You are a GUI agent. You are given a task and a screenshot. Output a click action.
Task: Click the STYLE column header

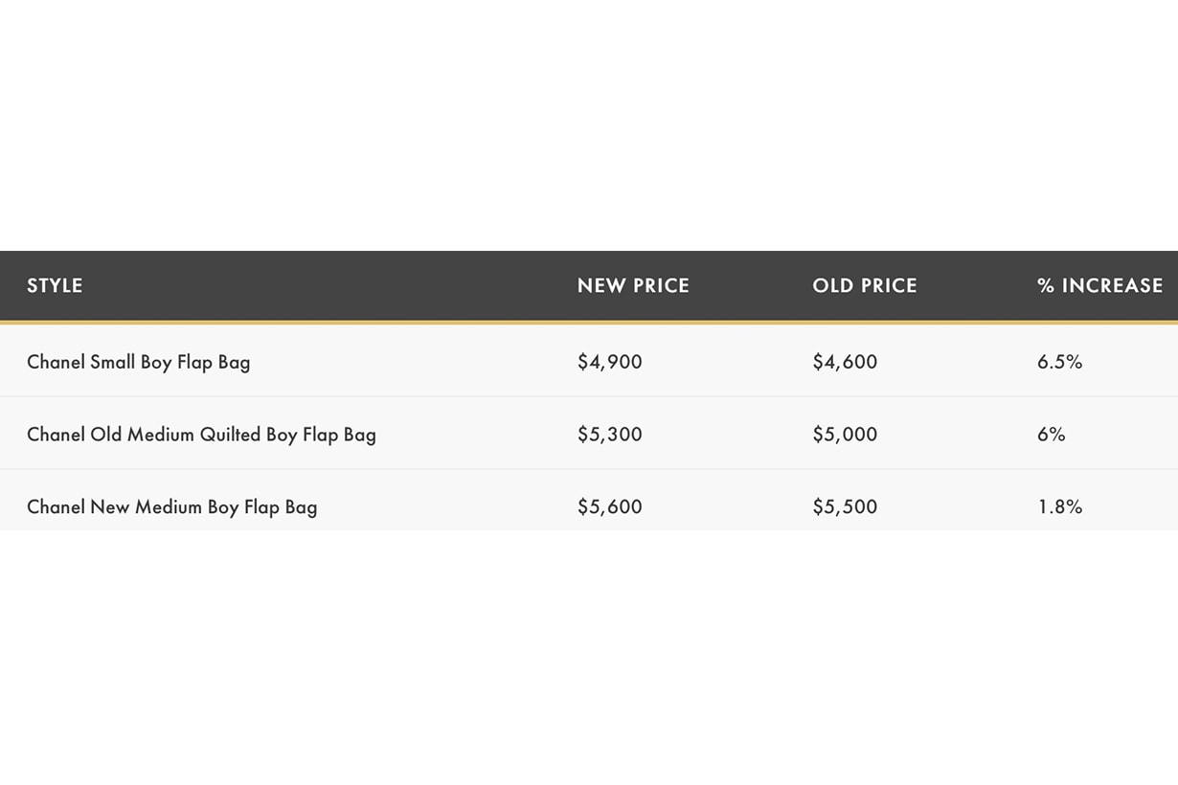(x=55, y=285)
